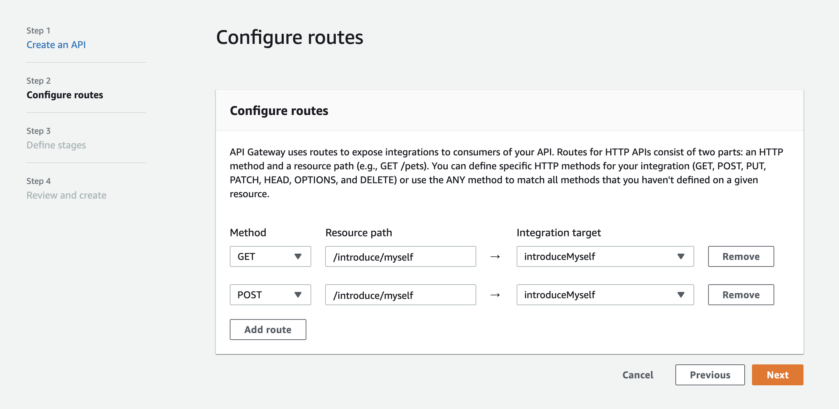Click Step 3 Define stages in the sidebar

(56, 145)
